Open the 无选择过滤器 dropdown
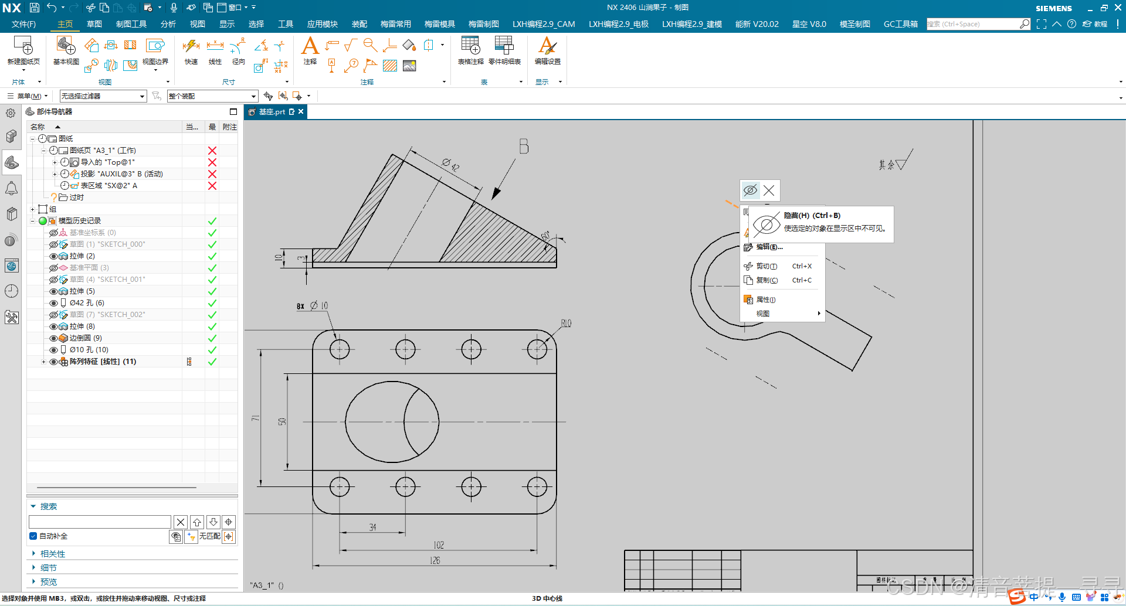Screen dimensions: 1126x606 tap(103, 96)
